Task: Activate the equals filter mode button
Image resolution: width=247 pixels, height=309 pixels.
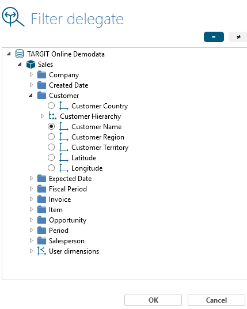Action: pos(214,37)
